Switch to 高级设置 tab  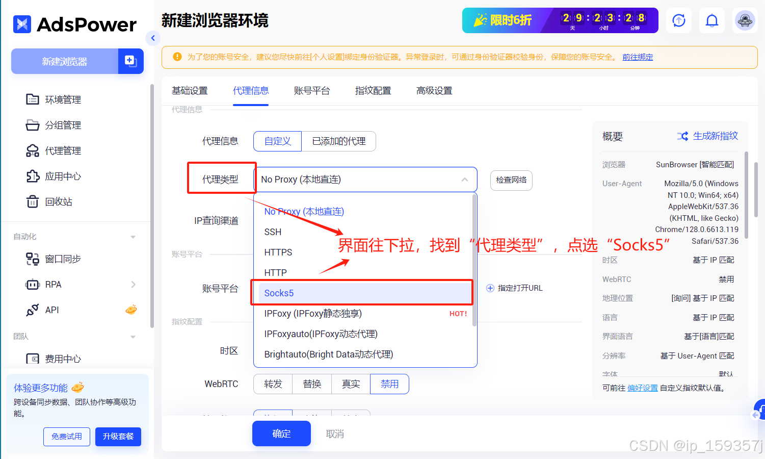point(434,91)
